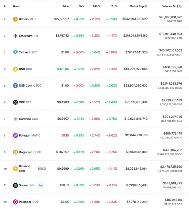This screenshot has height=209, width=189.
Task: Sort the list by Name column header
Action: coord(16,6)
